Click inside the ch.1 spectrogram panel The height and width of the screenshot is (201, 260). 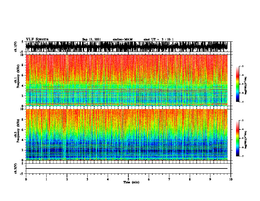[127, 80]
